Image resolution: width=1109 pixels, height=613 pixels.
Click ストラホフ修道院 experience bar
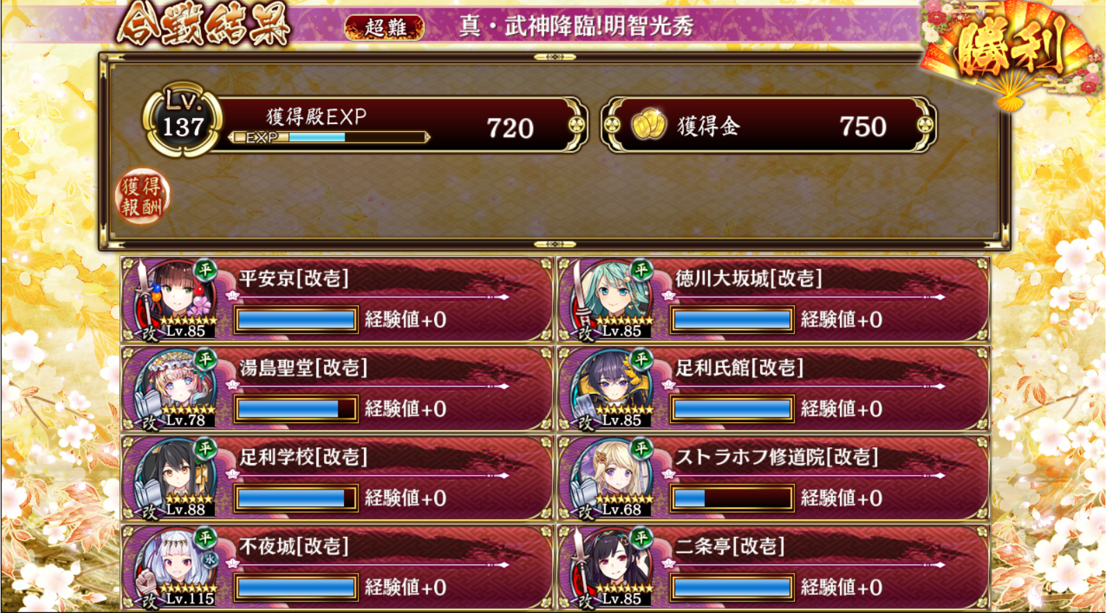click(732, 498)
